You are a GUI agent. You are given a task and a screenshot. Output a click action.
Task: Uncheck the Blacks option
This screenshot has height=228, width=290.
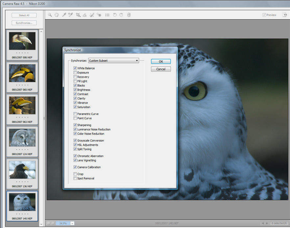pos(75,85)
